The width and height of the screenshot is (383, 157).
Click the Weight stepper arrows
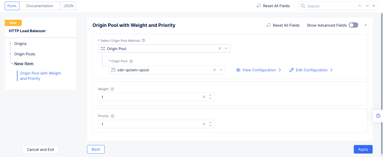[210, 97]
